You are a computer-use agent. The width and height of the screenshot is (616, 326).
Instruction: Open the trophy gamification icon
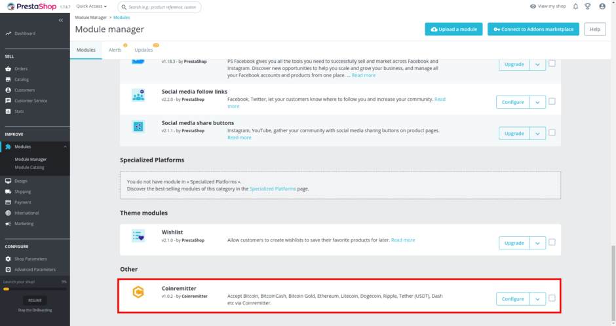588,7
